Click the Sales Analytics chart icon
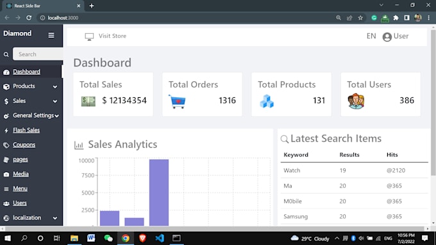Screen dimensions: 436x245 tap(79, 145)
